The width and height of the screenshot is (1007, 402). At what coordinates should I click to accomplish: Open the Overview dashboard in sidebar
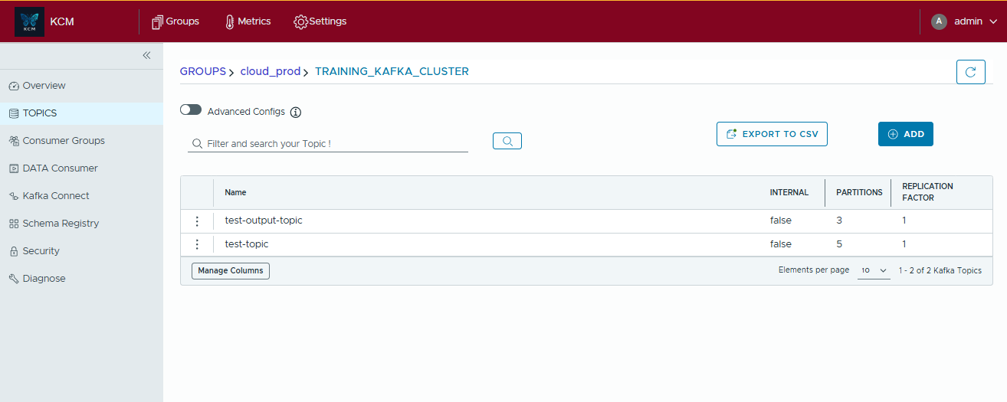[x=44, y=86]
